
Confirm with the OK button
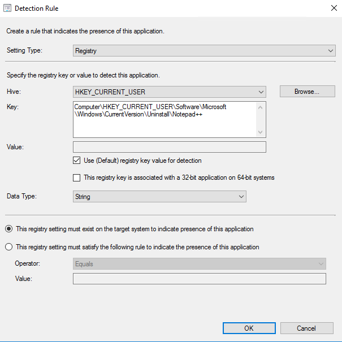click(249, 328)
